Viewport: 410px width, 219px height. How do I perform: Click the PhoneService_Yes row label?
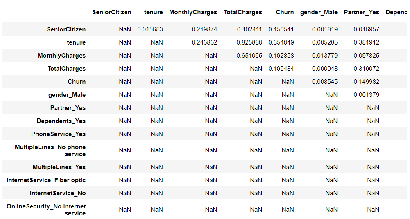[58, 134]
